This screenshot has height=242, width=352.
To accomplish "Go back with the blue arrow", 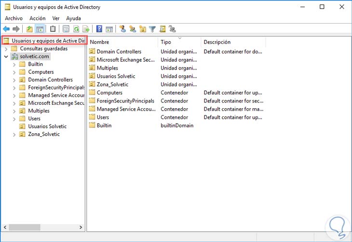I will pos(6,29).
